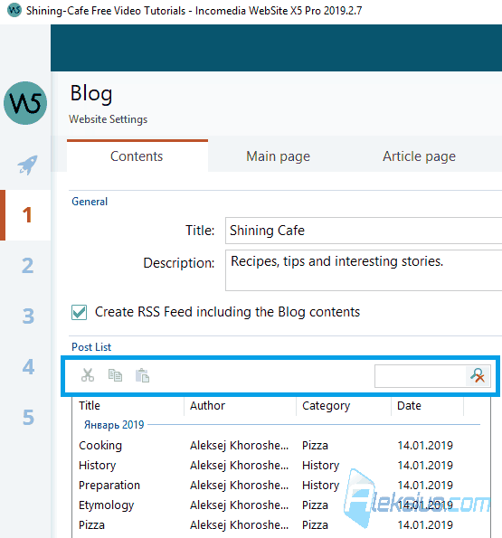This screenshot has height=538, width=502.
Task: Sort posts by Title column header
Action: 128,406
